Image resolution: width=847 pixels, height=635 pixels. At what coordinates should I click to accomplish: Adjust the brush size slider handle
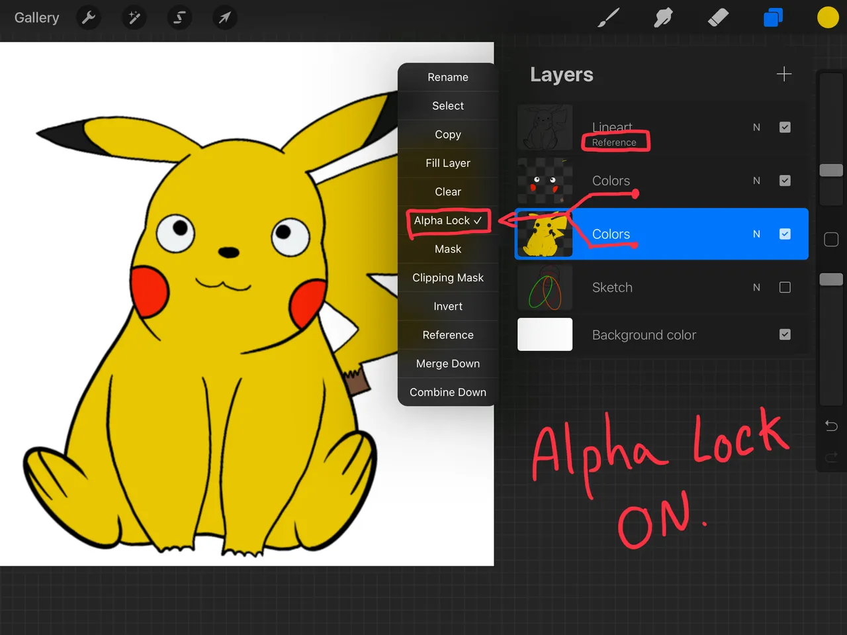click(x=831, y=170)
